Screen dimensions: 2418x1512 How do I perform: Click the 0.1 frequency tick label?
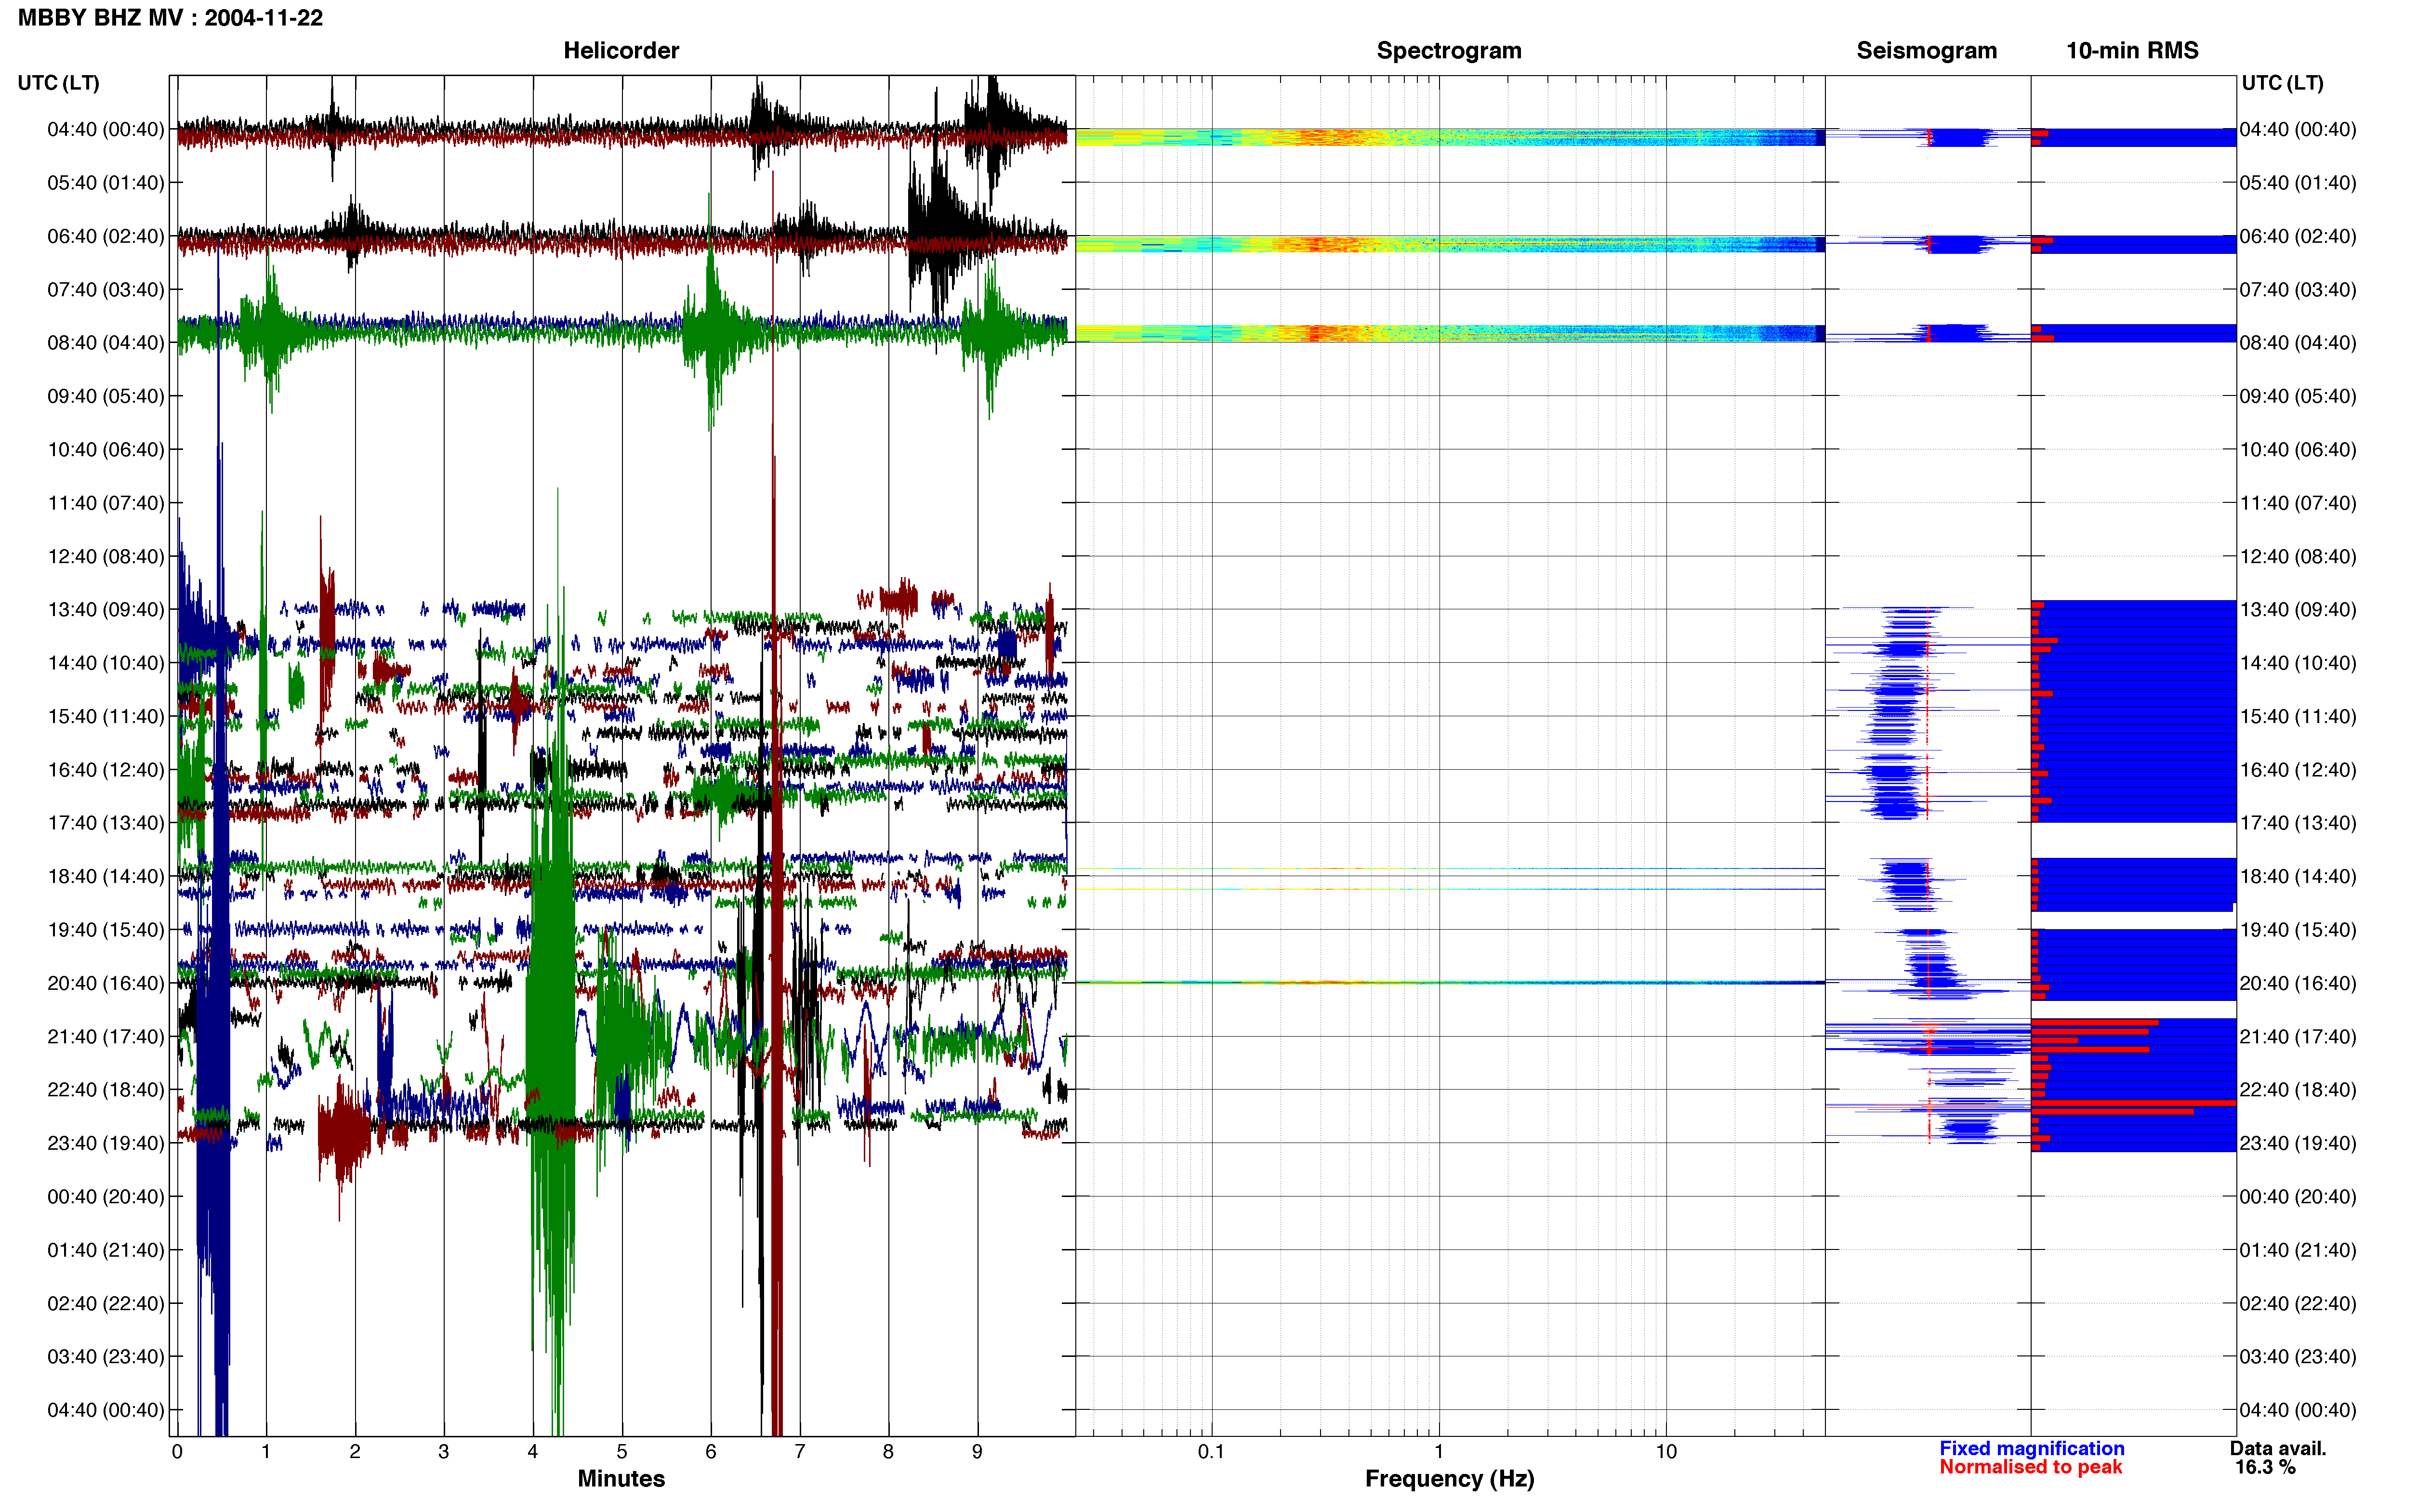[x=1211, y=1451]
